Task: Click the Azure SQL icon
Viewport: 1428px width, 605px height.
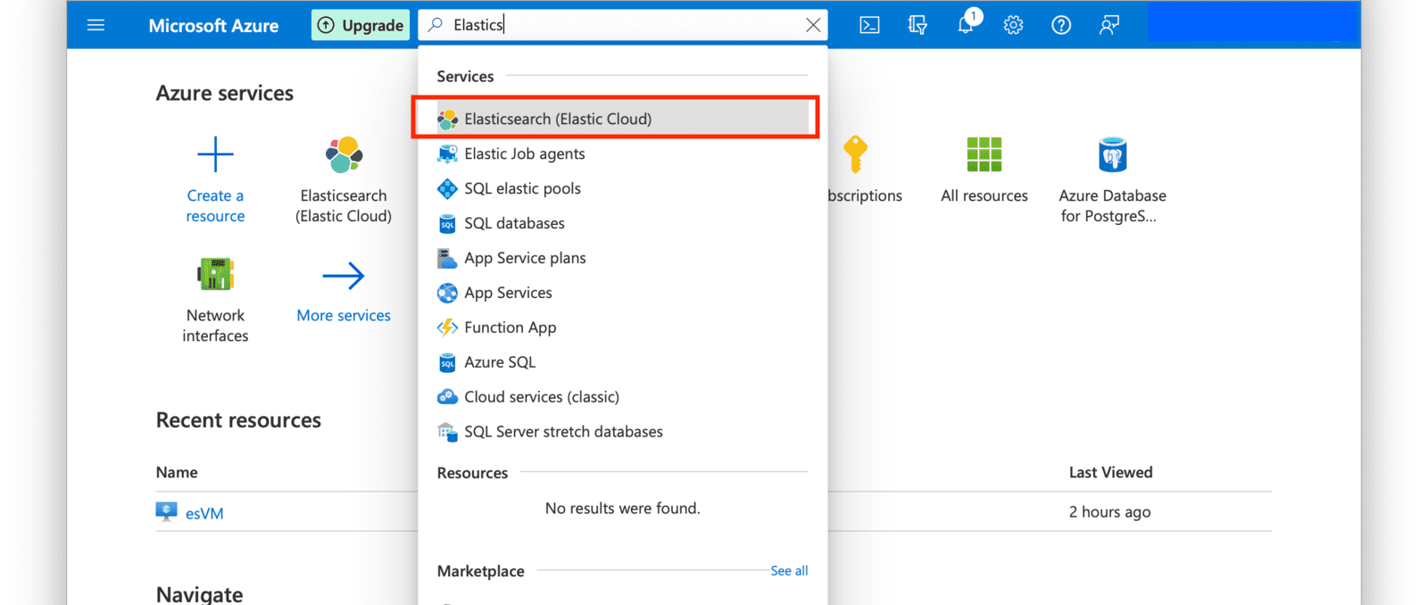Action: (x=447, y=362)
